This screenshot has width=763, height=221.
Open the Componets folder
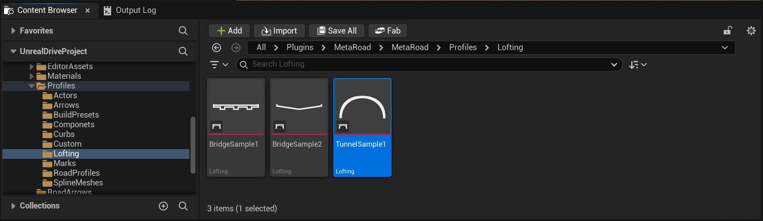point(74,124)
